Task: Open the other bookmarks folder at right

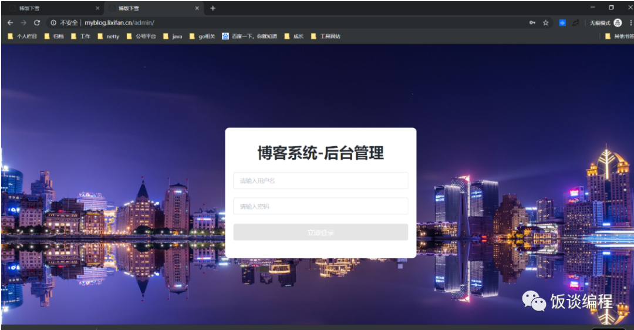Action: coord(619,36)
